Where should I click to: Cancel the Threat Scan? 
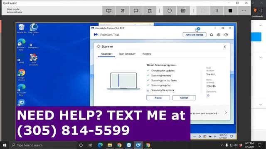(x=184, y=98)
